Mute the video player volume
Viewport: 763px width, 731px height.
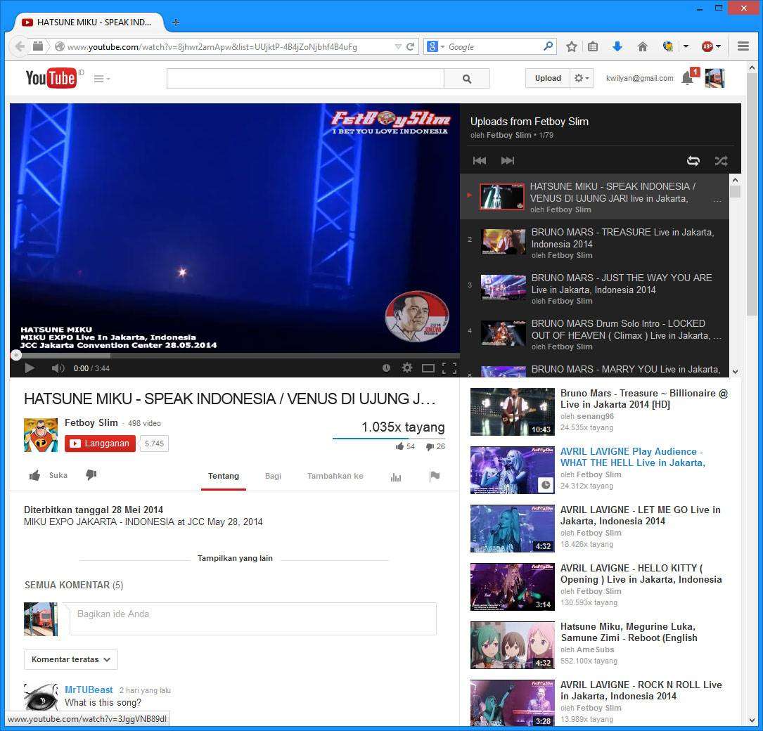point(58,368)
